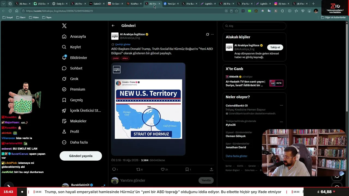Screen dimensions: 349x196
Task: Like the Al Arabiya post
Action: tap(163, 169)
